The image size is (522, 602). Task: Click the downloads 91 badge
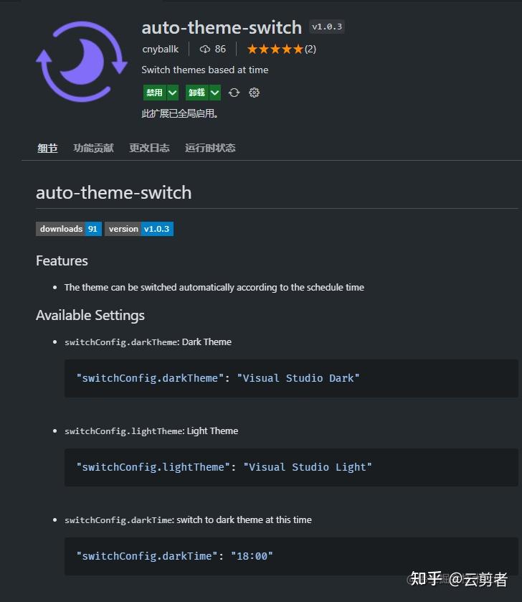click(68, 228)
